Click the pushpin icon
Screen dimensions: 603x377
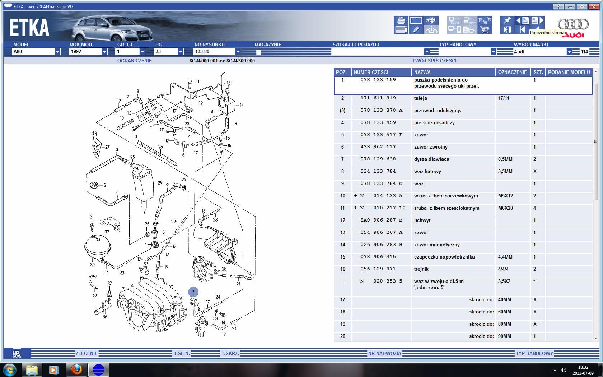coord(507,20)
